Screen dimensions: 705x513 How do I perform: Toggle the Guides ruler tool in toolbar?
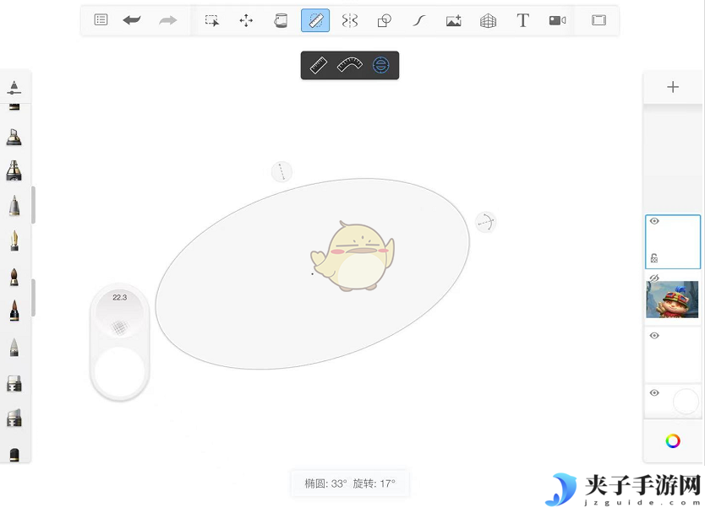(x=315, y=20)
